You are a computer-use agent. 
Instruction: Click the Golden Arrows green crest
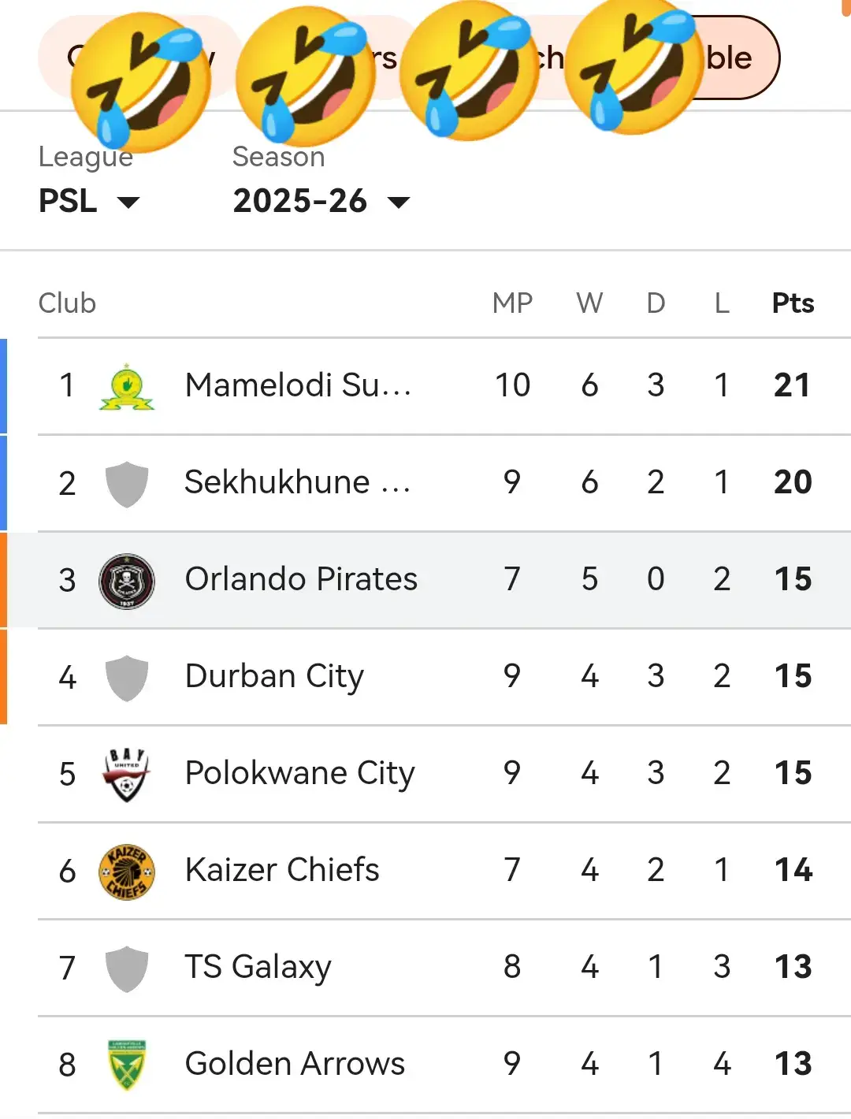coord(126,1065)
